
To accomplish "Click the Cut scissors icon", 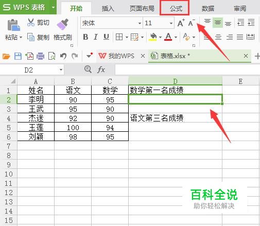I will tap(31, 23).
